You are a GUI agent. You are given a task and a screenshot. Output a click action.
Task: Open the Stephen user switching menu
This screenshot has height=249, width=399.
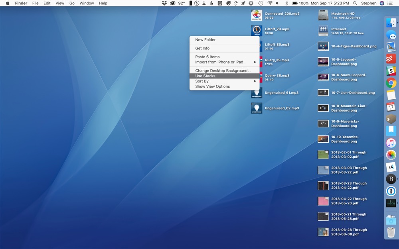tap(369, 3)
